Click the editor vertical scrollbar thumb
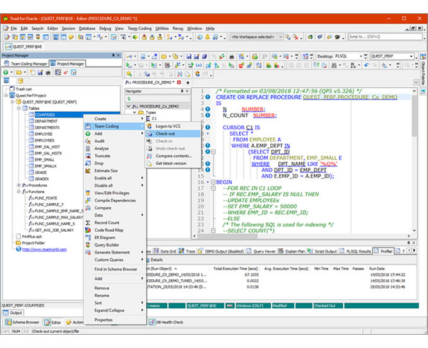 pyautogui.click(x=414, y=116)
